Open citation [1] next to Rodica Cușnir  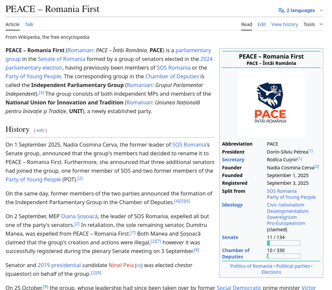point(300,159)
